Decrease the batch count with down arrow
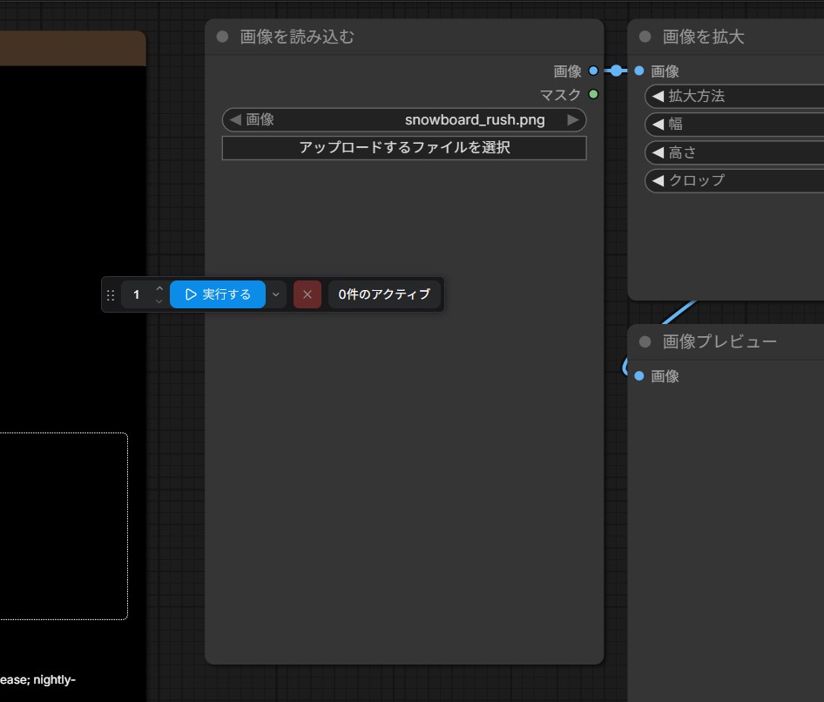Image resolution: width=824 pixels, height=702 pixels. [x=159, y=301]
